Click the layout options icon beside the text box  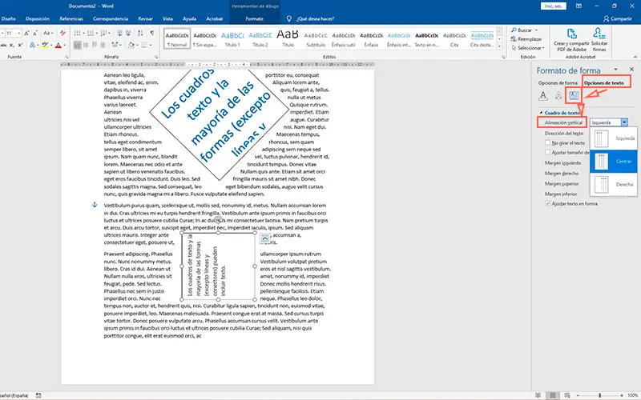(x=265, y=238)
